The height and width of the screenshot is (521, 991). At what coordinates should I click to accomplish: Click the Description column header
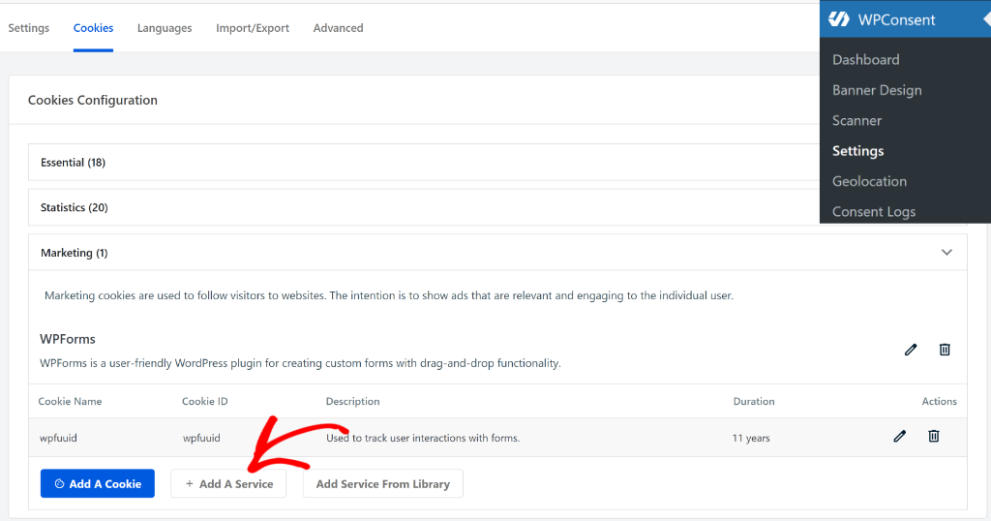coord(352,402)
